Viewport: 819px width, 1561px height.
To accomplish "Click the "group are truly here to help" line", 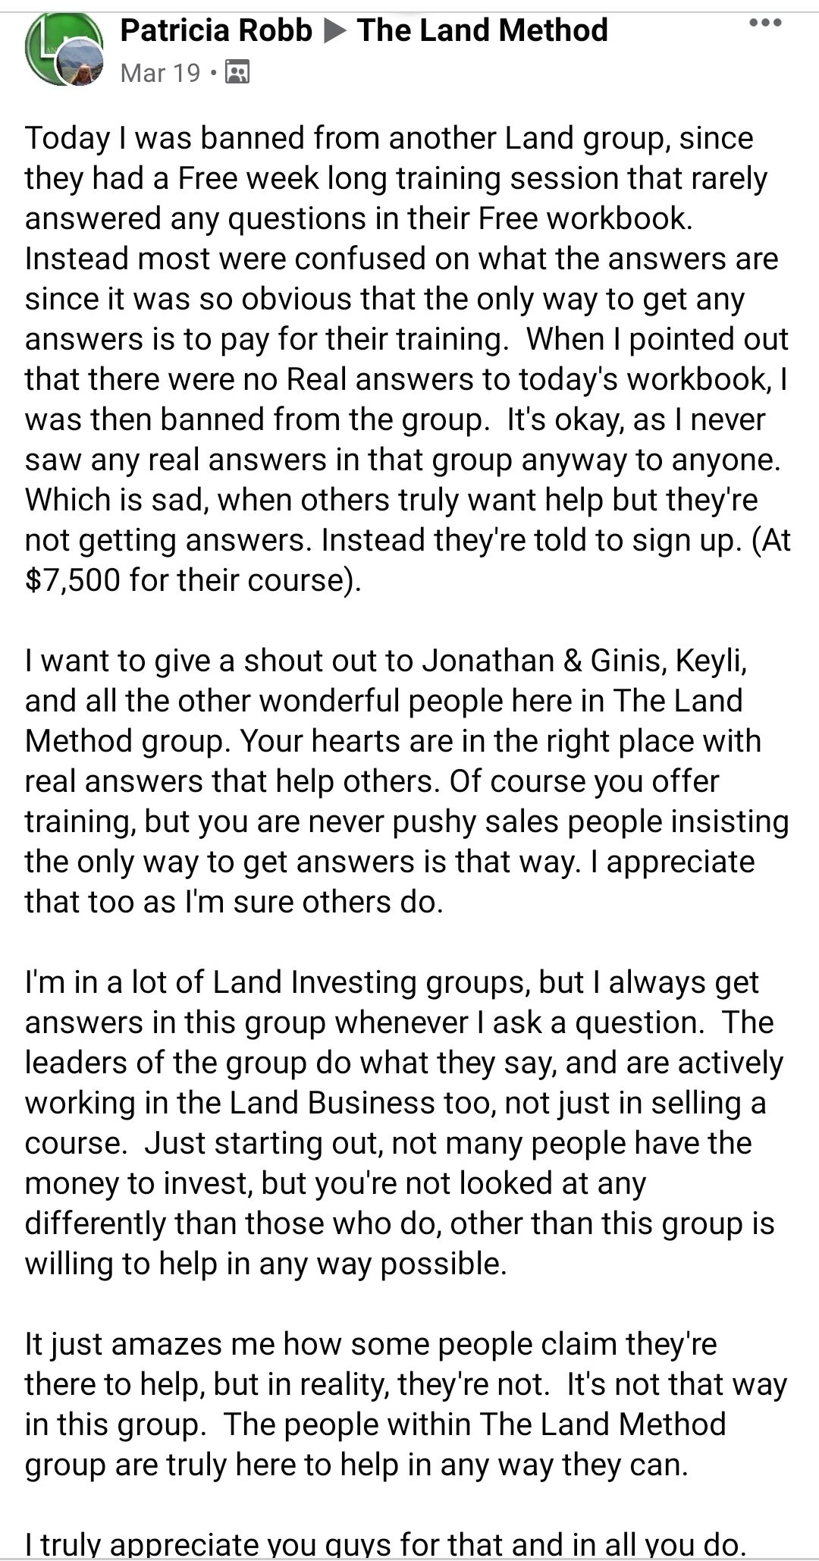I will point(356,1465).
